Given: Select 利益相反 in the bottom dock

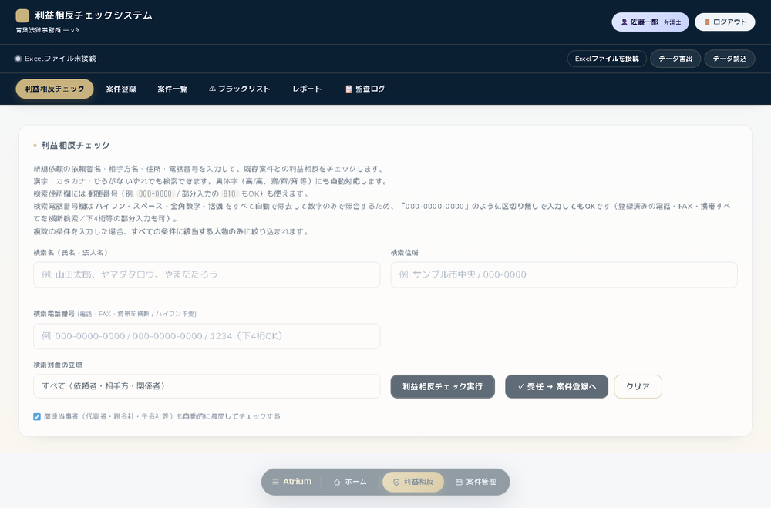Looking at the screenshot, I should tap(413, 482).
